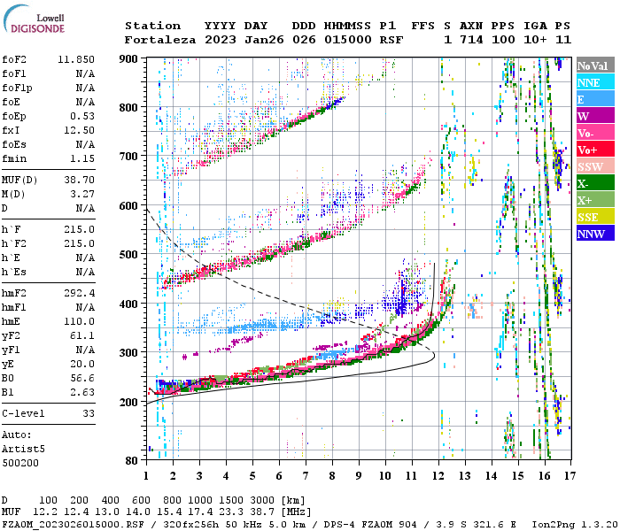Screen dimensions: 620x531
Task: Click the M(D) value 3.27
Action: (82, 194)
